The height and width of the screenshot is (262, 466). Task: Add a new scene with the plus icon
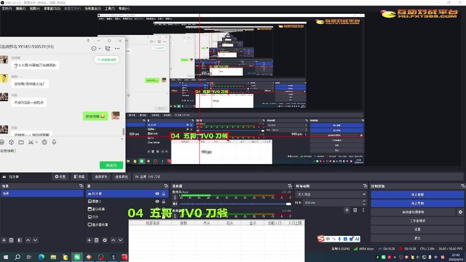click(4, 240)
